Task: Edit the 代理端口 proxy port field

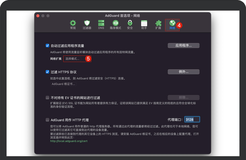Action: click(192, 119)
